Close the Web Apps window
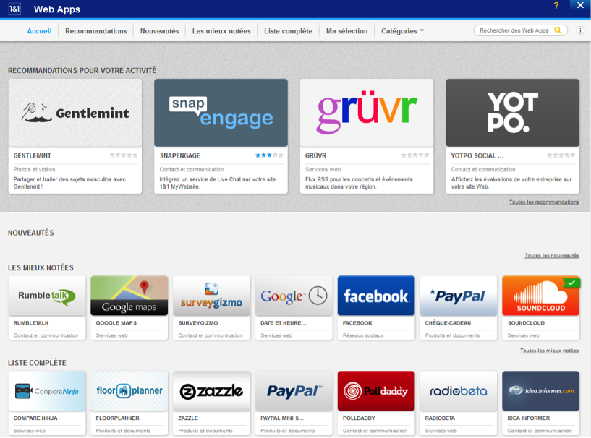Image resolution: width=591 pixels, height=438 pixels. point(580,5)
